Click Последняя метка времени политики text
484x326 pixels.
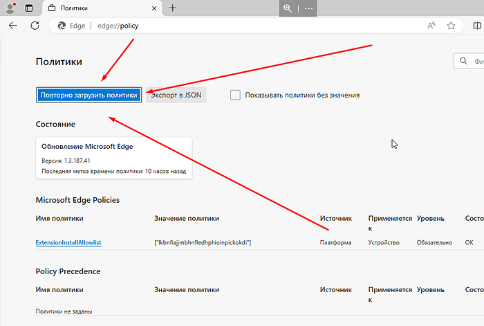(x=114, y=171)
